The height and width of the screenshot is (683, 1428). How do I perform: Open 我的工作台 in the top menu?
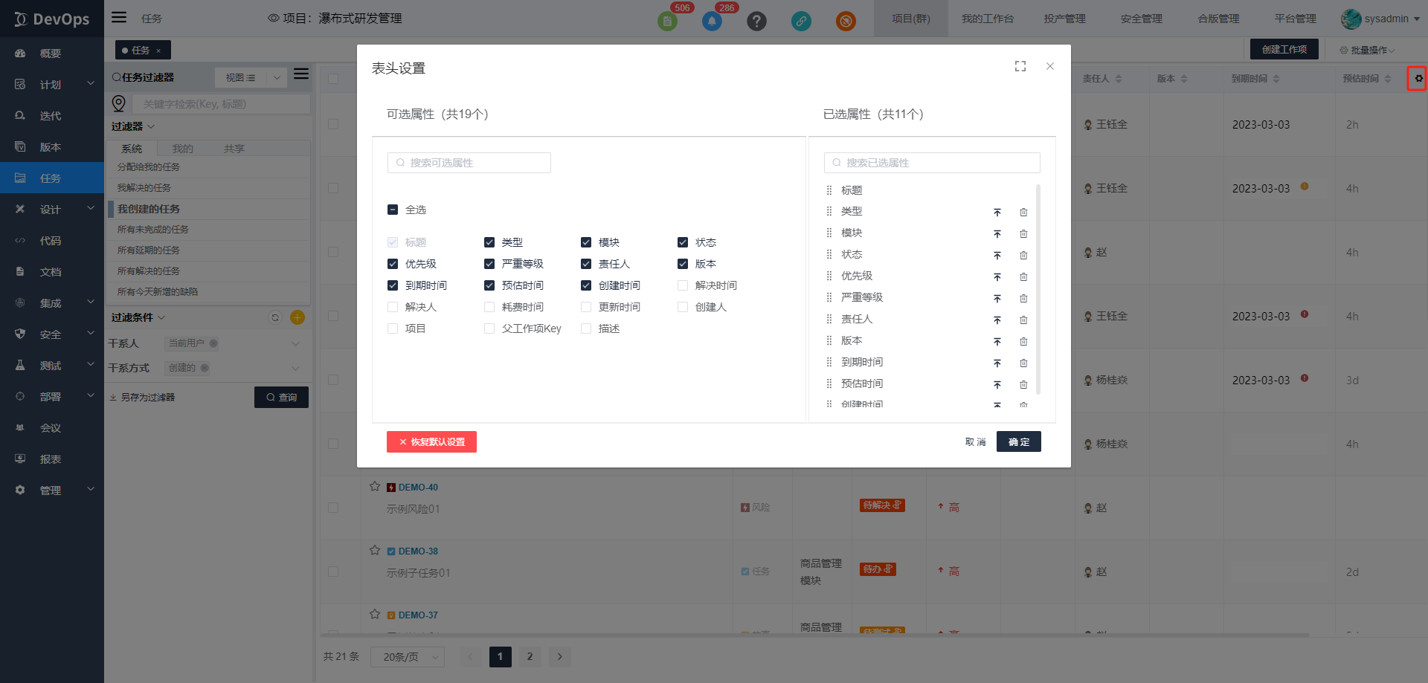pyautogui.click(x=987, y=19)
